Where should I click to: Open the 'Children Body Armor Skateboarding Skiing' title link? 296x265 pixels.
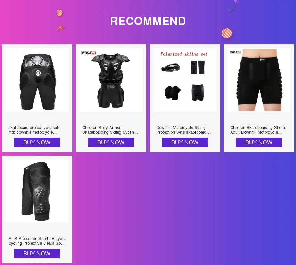tap(110, 130)
